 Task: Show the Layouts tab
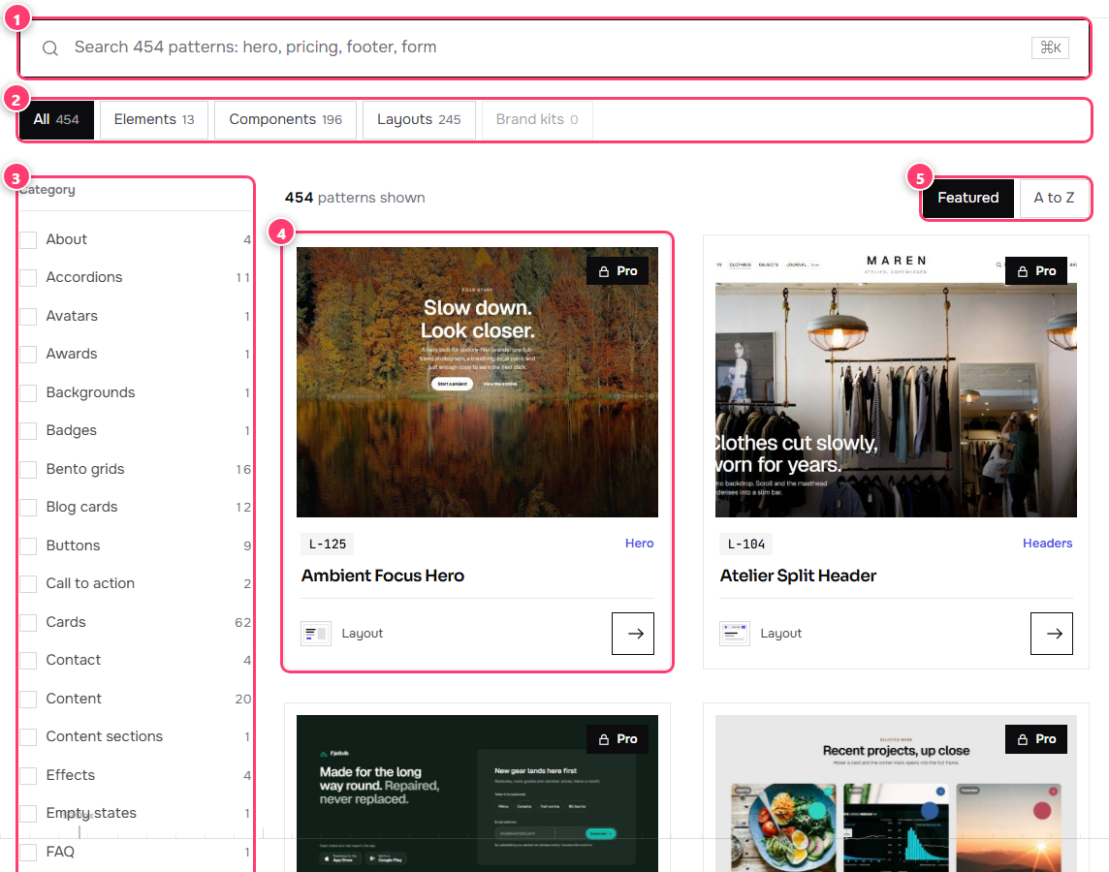pos(419,120)
